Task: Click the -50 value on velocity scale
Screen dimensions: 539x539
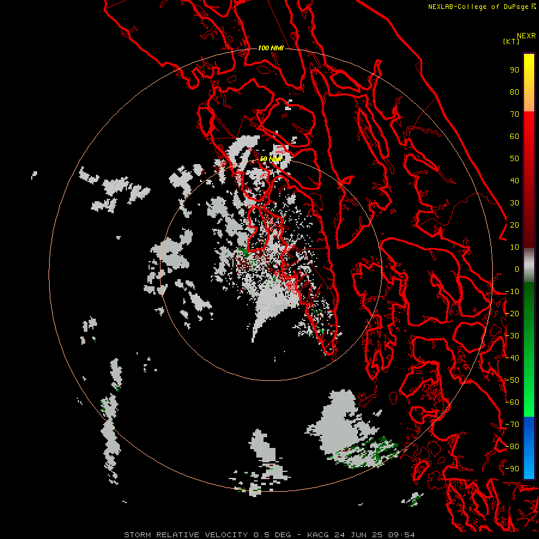Action: [x=512, y=380]
